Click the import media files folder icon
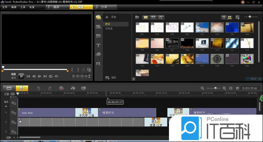Screen dimensions: 263x142 [x=137, y=17]
